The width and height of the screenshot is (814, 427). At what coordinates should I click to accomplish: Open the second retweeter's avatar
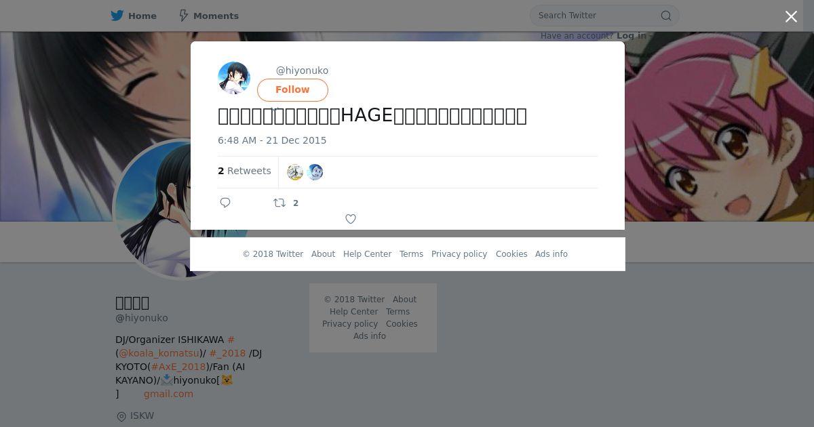(315, 172)
